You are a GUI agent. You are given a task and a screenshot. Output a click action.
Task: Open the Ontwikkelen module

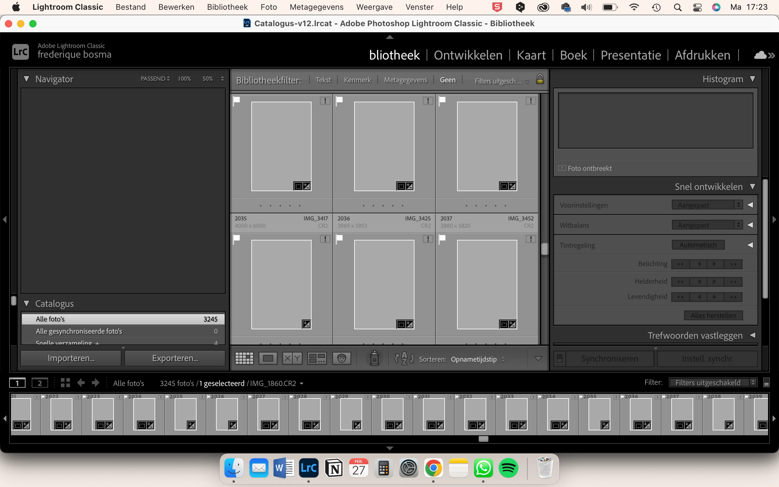(x=468, y=55)
